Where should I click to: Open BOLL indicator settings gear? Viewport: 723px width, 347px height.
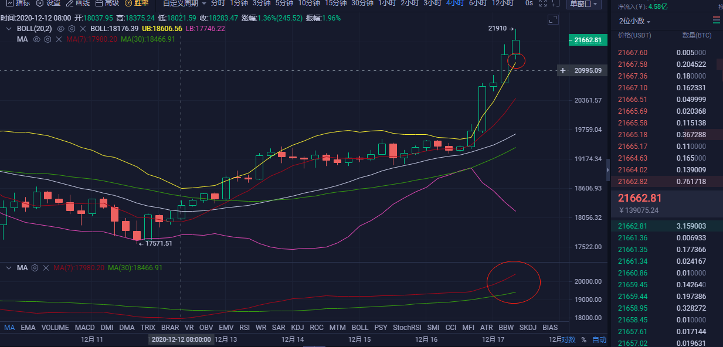(x=72, y=28)
